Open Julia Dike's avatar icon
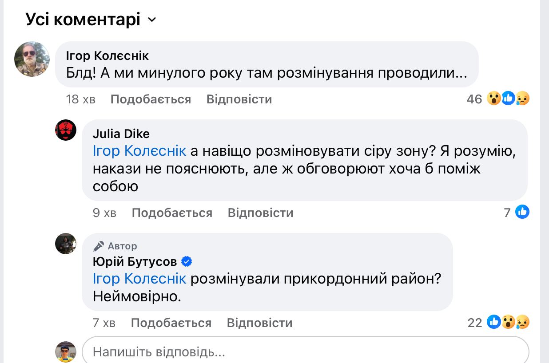Image resolution: width=549 pixels, height=363 pixels. [66, 130]
